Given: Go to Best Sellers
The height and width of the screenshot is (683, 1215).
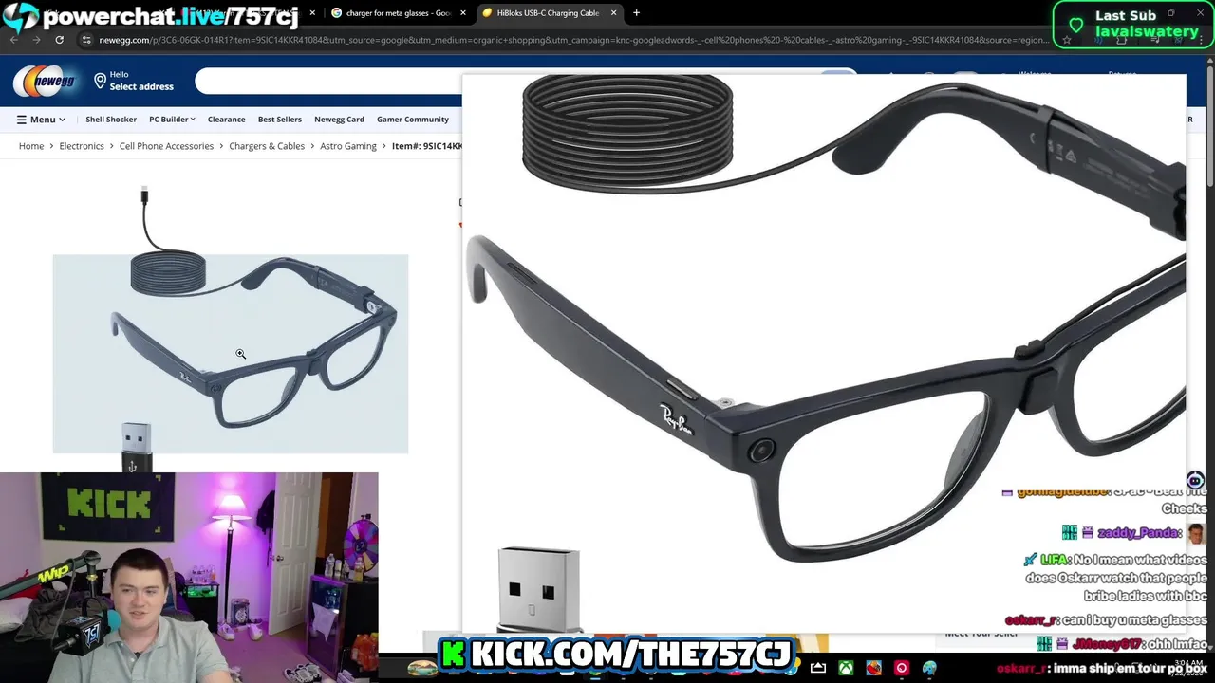Looking at the screenshot, I should tap(280, 120).
